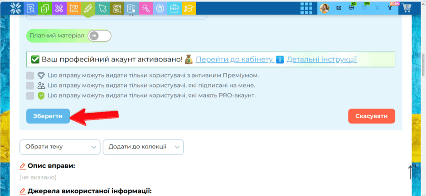Open the wallet icon with 195 badge

click(x=364, y=8)
